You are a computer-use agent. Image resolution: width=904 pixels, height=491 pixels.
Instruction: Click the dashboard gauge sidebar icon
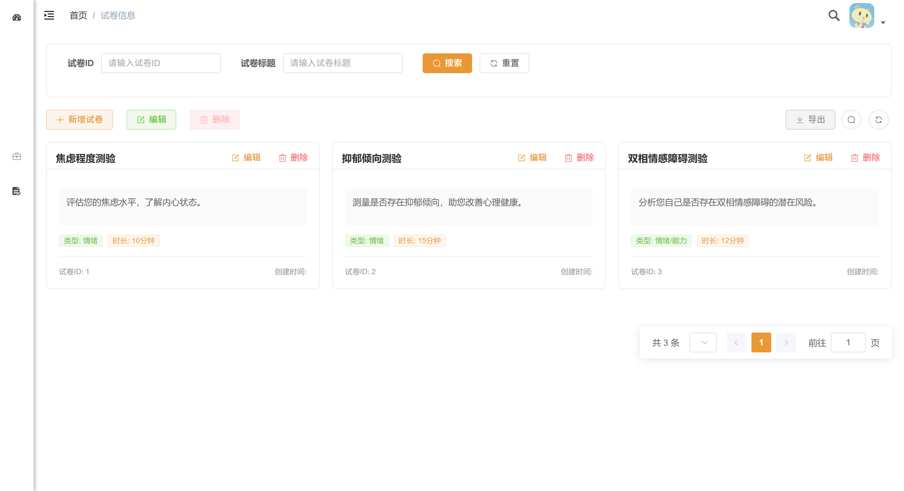[x=16, y=18]
